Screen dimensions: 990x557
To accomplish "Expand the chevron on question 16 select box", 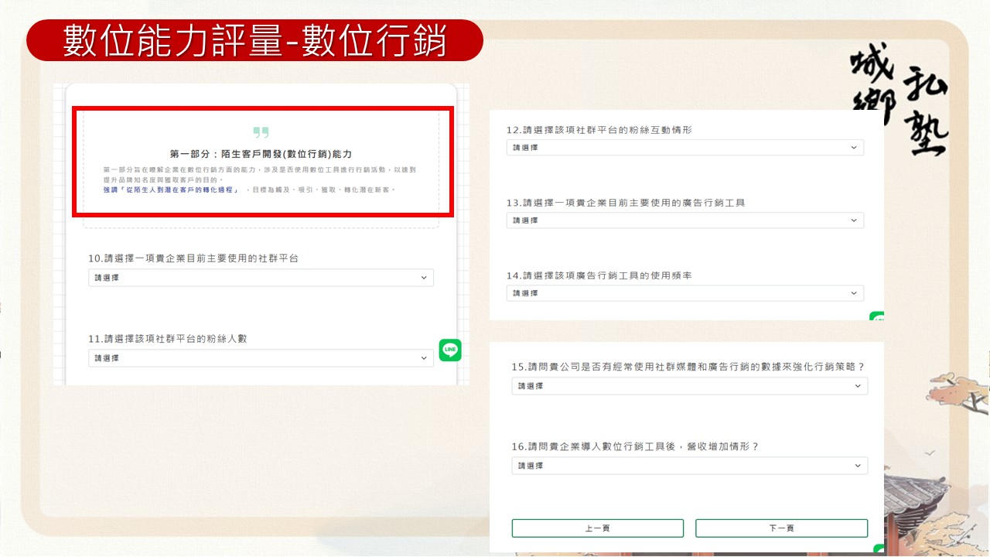I will coord(856,466).
